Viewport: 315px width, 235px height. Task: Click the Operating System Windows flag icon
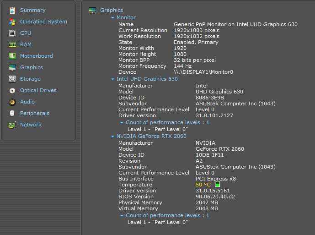click(x=12, y=22)
